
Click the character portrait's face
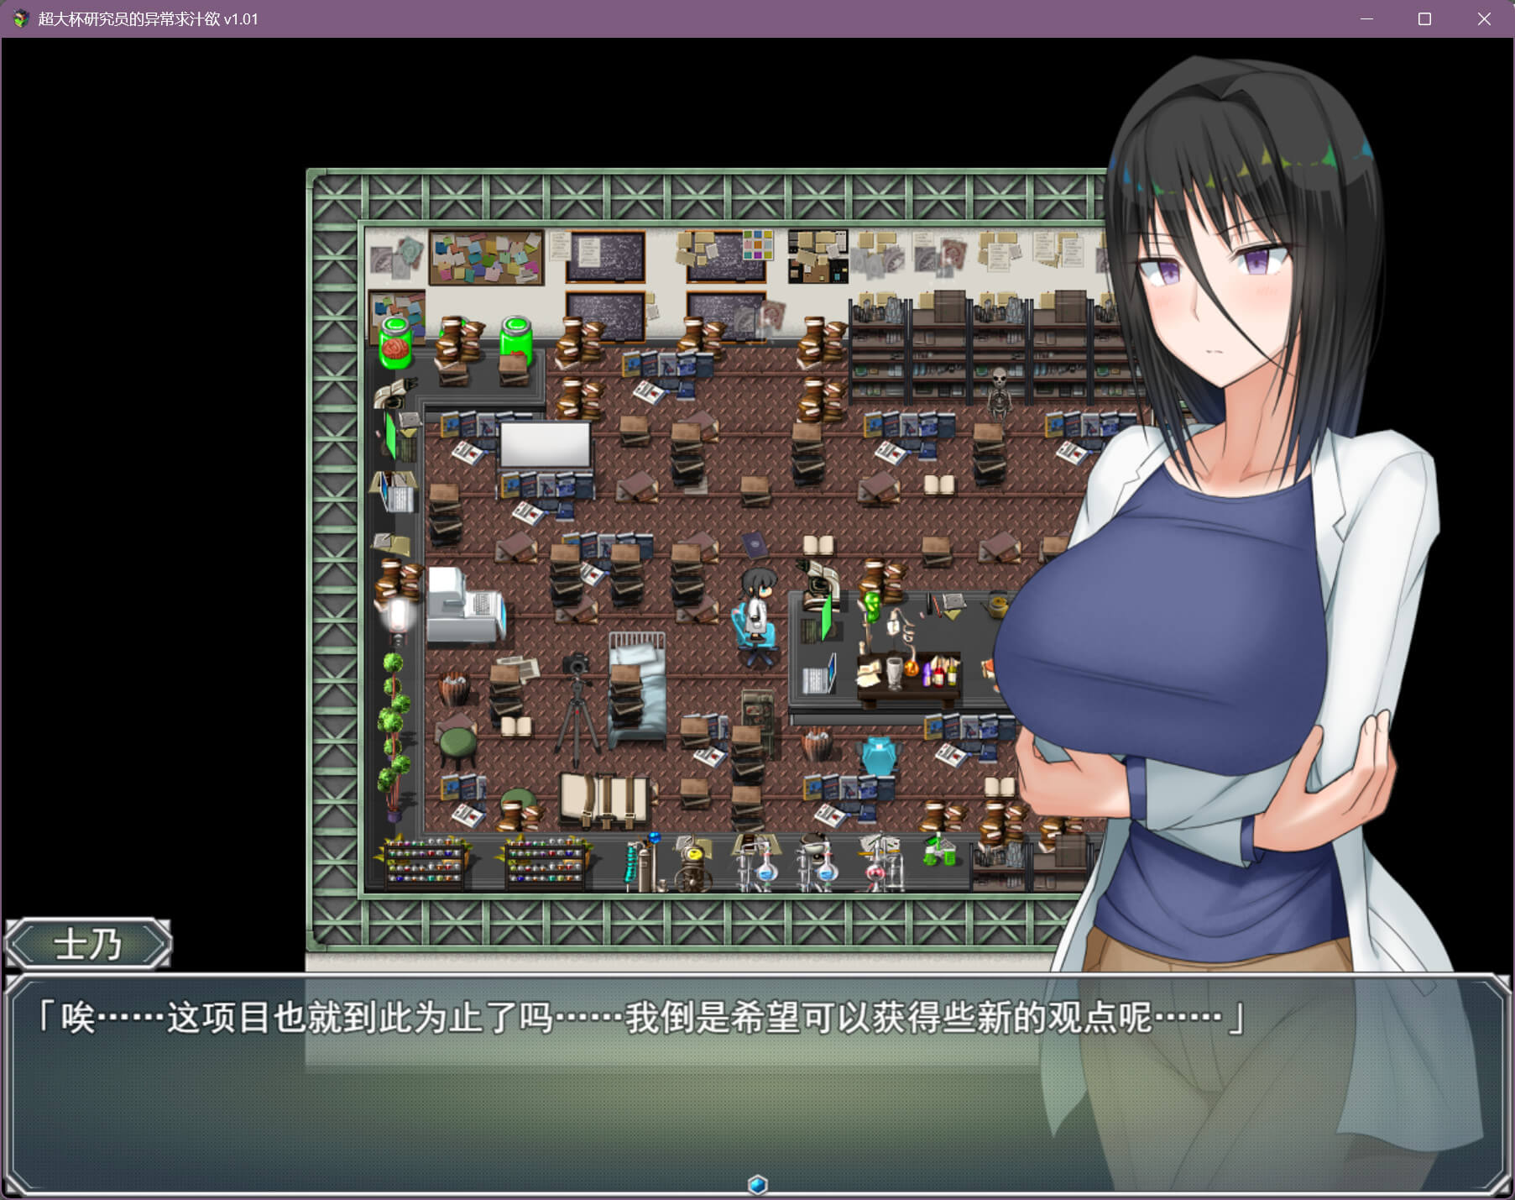point(1215,286)
